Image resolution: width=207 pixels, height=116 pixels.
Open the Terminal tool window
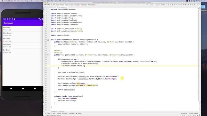click(79, 113)
